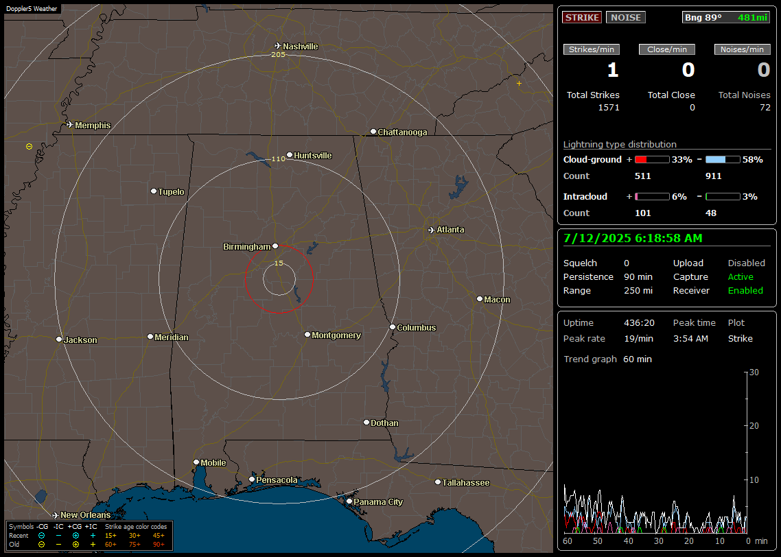This screenshot has width=781, height=557.
Task: Click the 15+ strike age color code
Action: coord(110,536)
